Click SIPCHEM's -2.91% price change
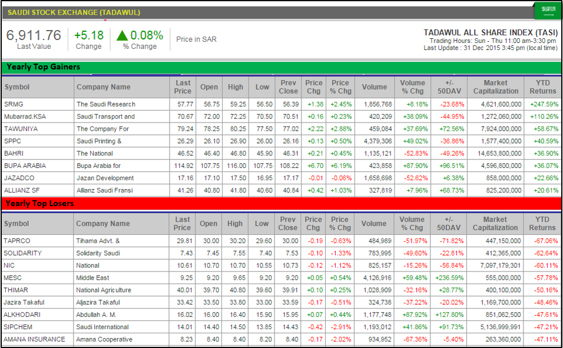Image resolution: width=563 pixels, height=348 pixels. [x=340, y=327]
